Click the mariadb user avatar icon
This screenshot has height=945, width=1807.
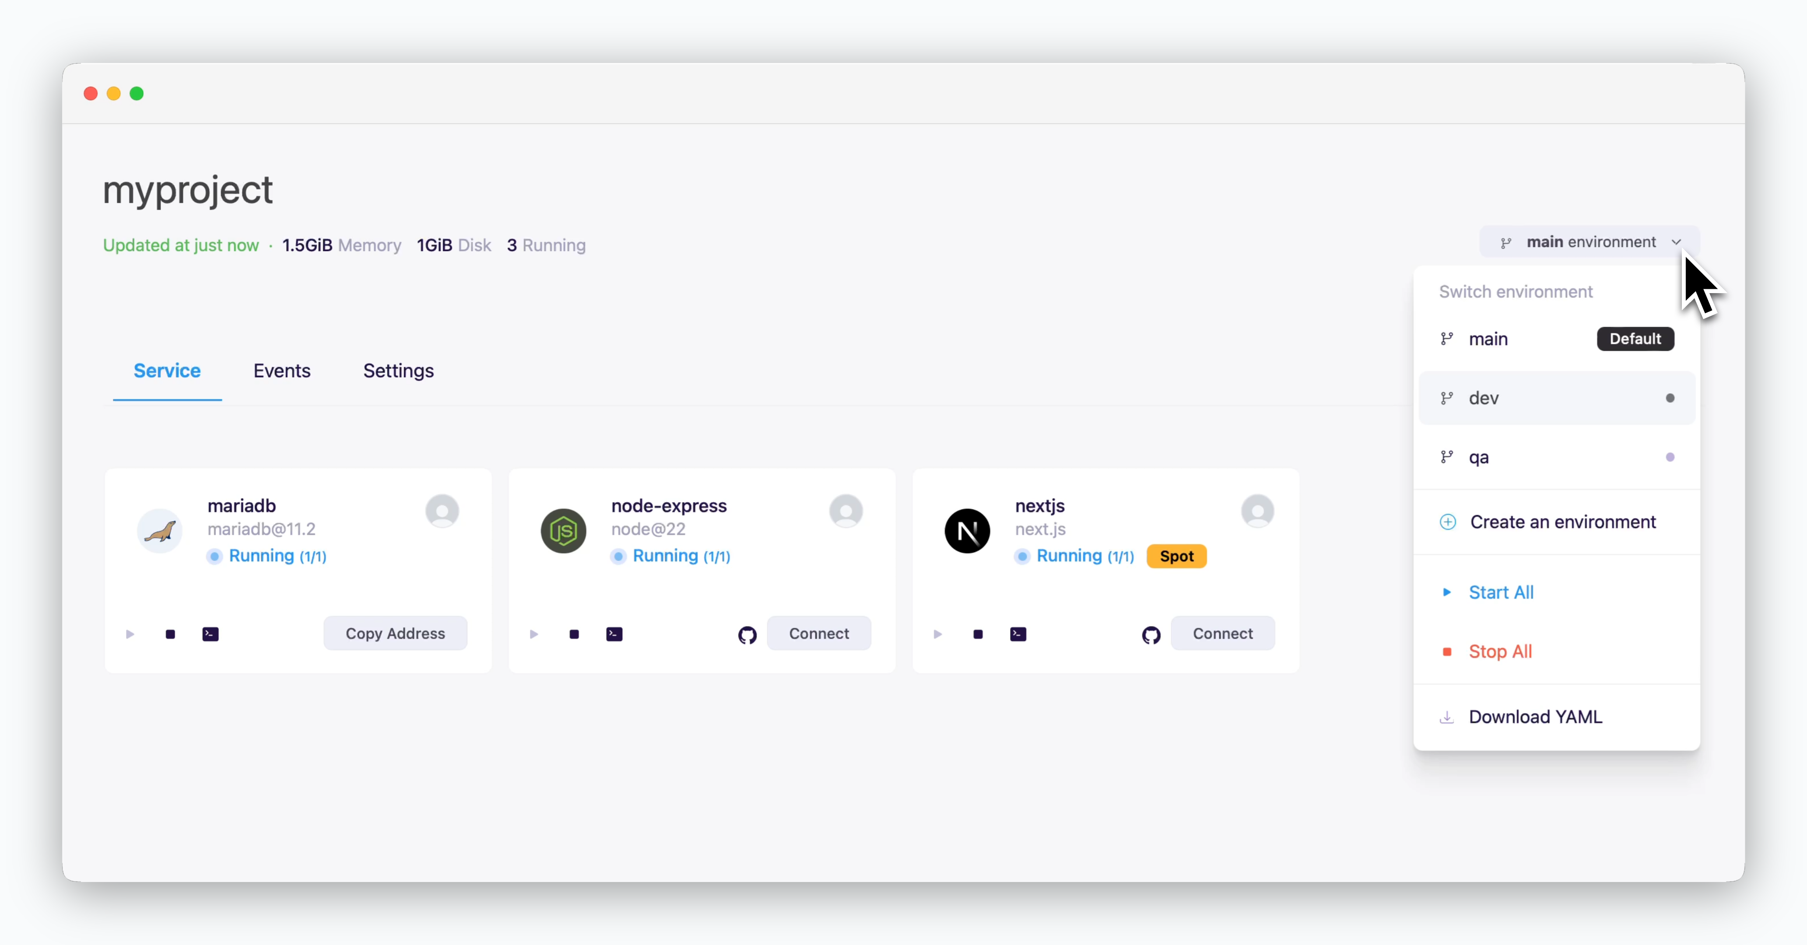[442, 511]
